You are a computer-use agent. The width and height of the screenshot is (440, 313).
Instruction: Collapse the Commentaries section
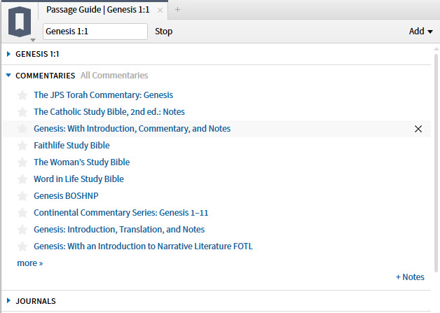pos(8,76)
